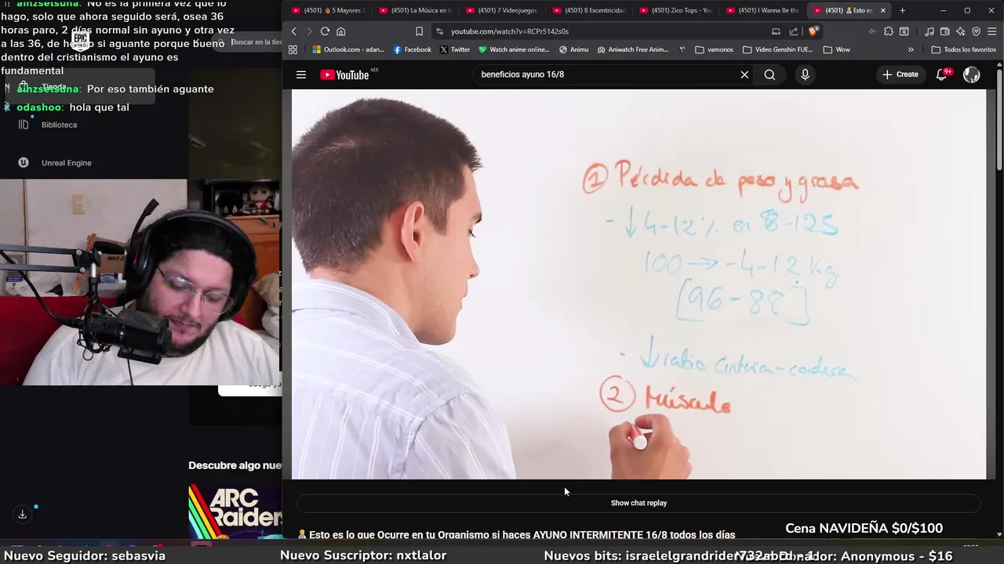Open the Facebook bookmark

point(413,49)
